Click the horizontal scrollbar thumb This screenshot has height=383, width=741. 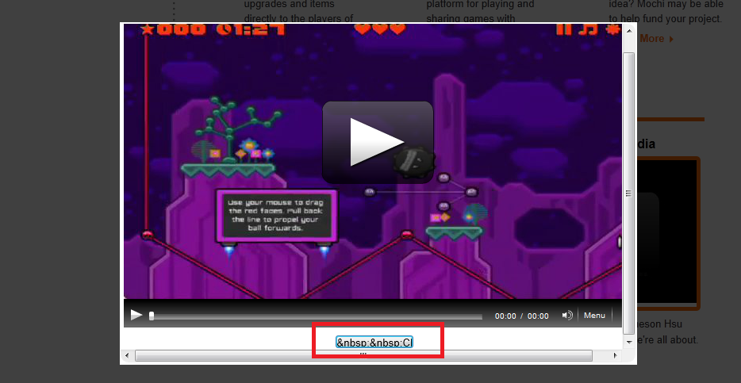coord(363,355)
